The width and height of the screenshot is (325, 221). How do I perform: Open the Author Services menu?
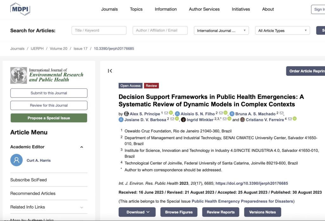204,9
